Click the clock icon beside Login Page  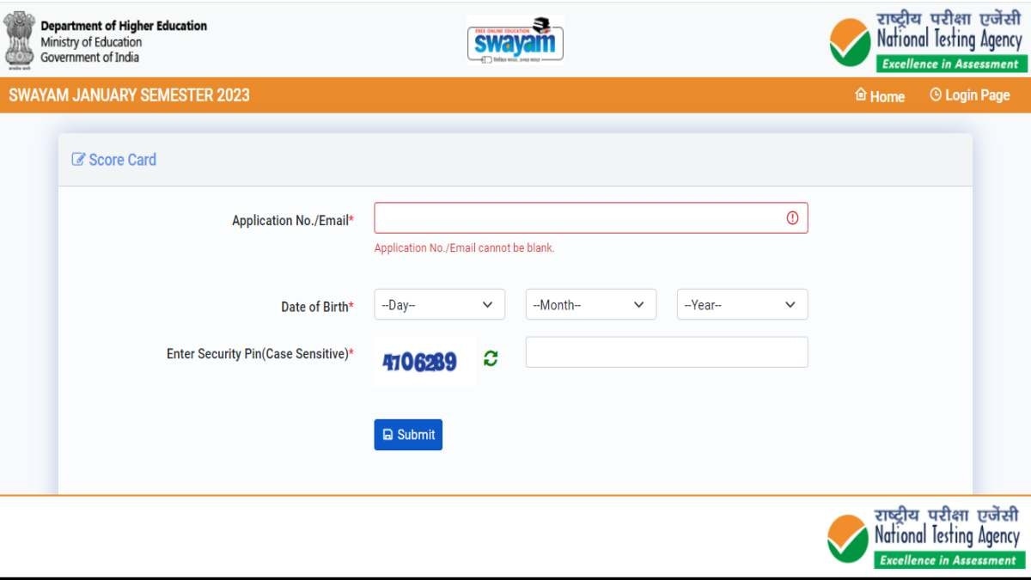coord(936,95)
